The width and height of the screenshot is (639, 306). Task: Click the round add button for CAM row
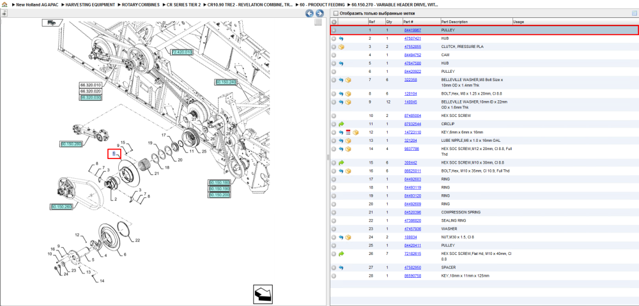pos(334,55)
